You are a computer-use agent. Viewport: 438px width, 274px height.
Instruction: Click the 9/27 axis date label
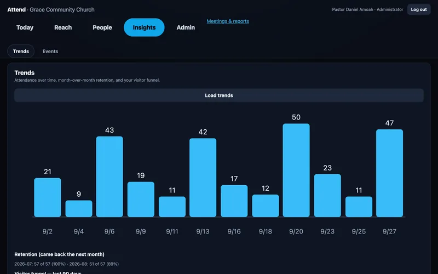(x=389, y=231)
